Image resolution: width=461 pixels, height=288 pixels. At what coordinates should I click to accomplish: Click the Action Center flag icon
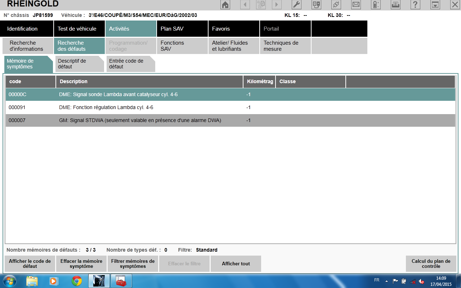tap(395, 281)
